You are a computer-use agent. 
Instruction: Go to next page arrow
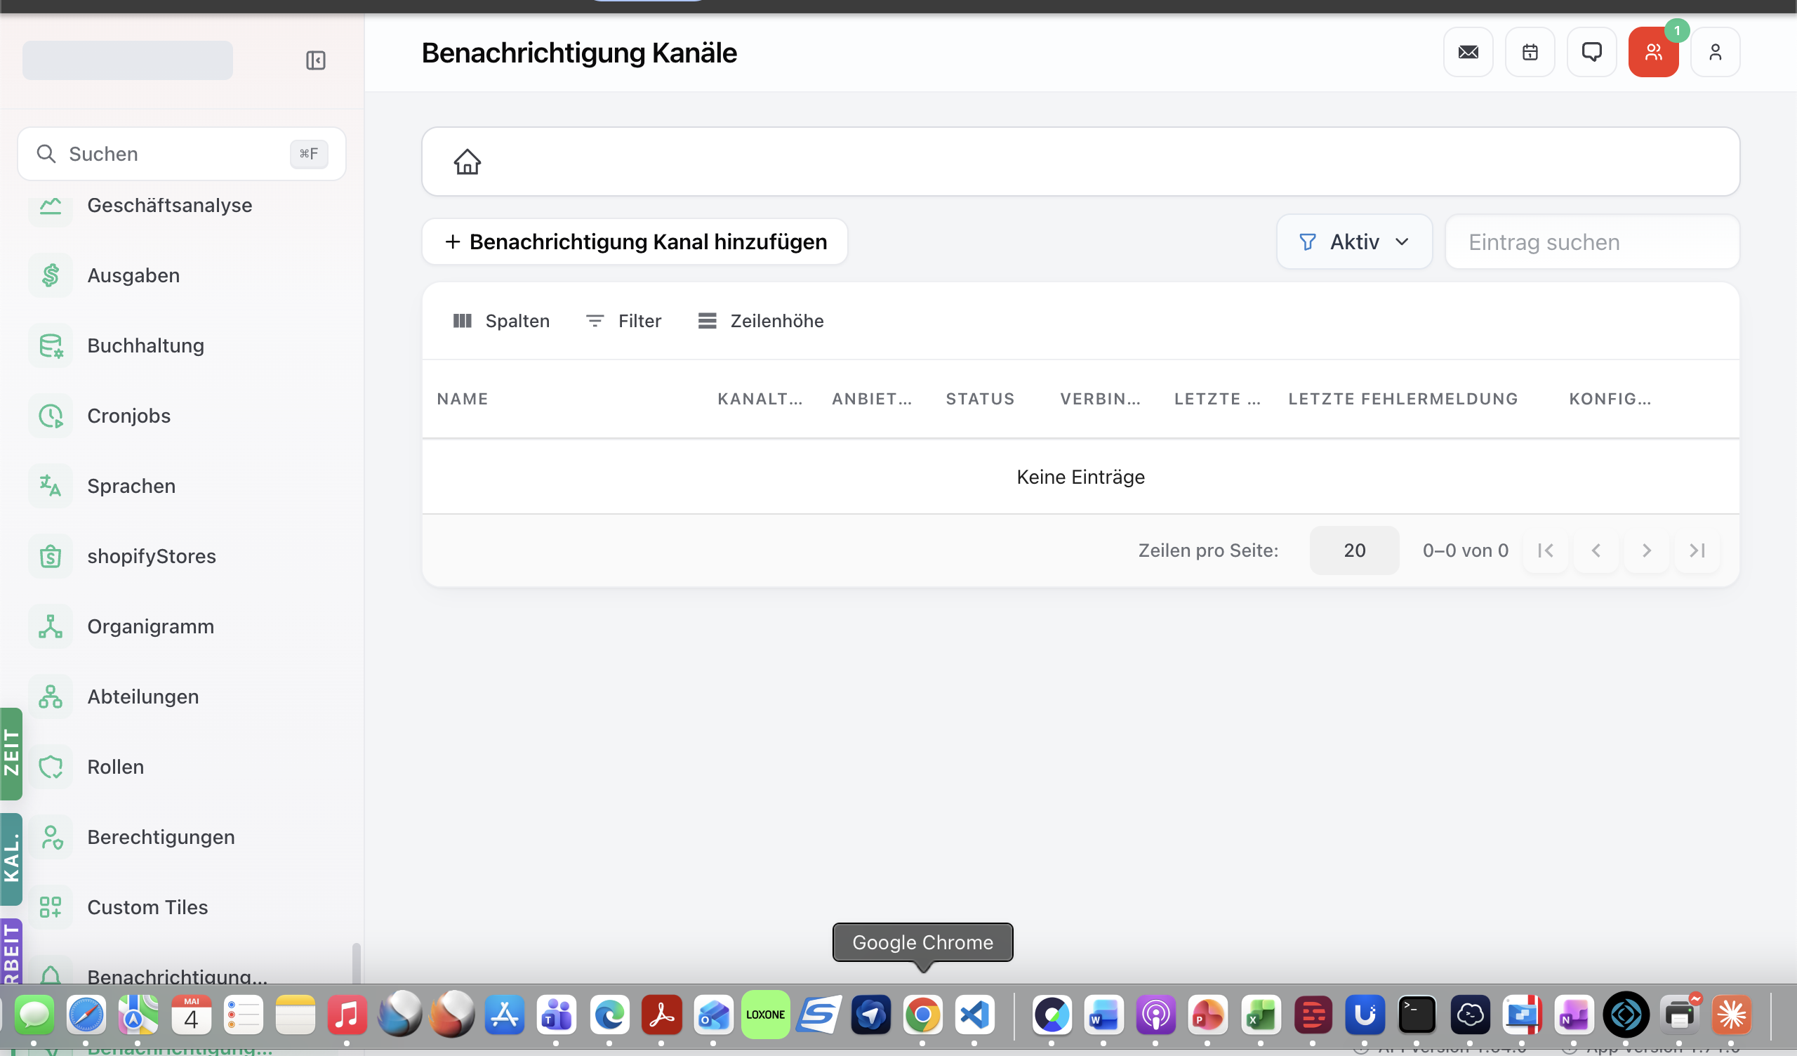[1647, 551]
